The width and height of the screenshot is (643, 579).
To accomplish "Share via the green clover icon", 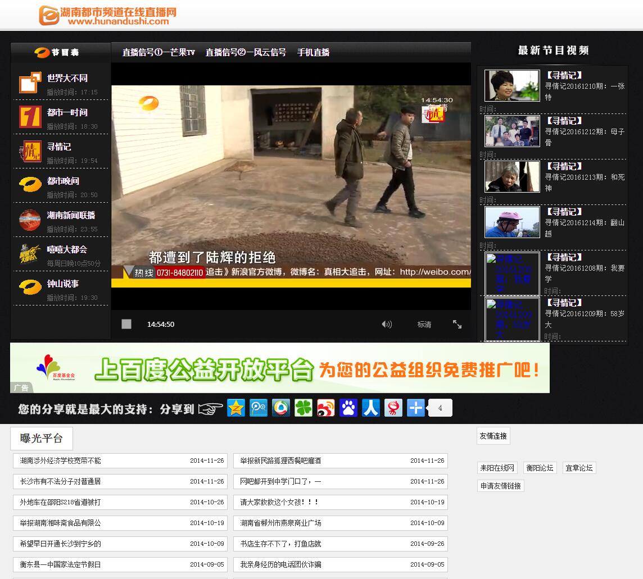I will [304, 408].
